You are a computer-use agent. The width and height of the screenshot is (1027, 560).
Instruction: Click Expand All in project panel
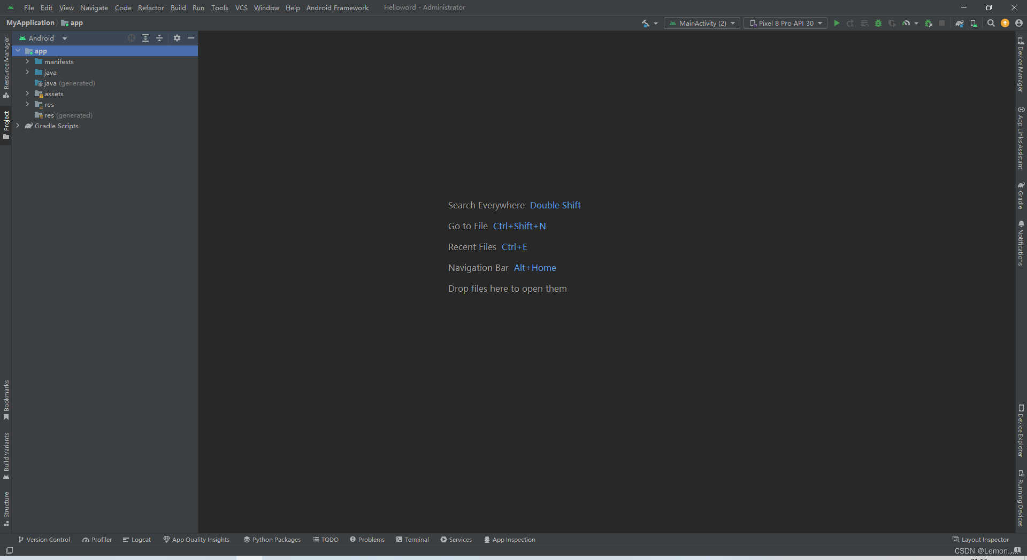pos(145,38)
